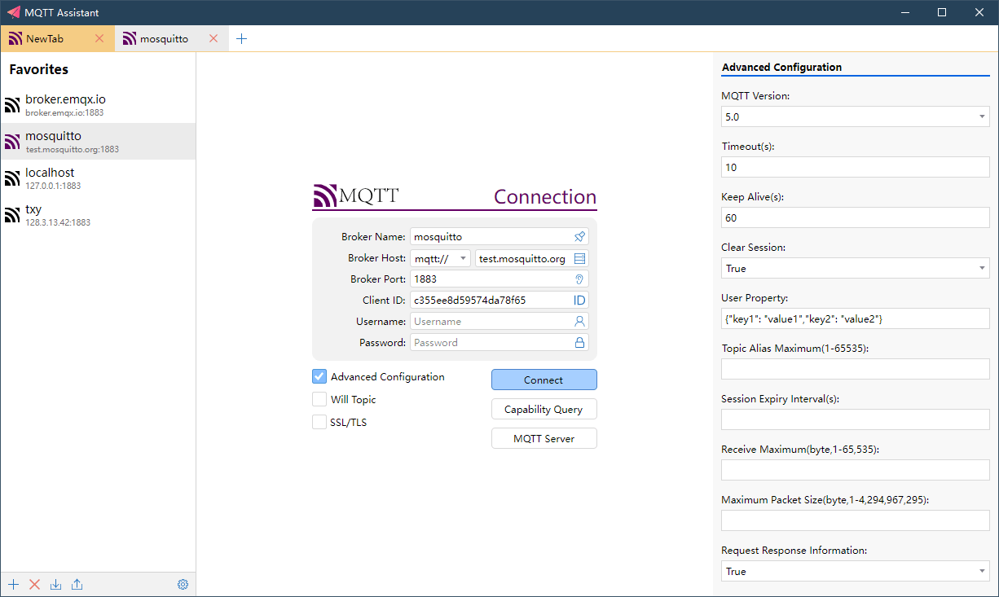This screenshot has height=597, width=999.
Task: Minimize the MQTT Assistant window
Action: (904, 12)
